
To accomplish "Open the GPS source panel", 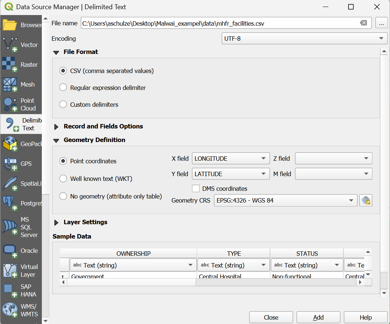I will pos(21,164).
